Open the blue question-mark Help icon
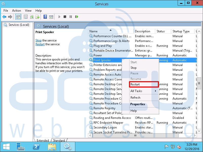This screenshot has height=152, width=203. click(x=45, y=17)
